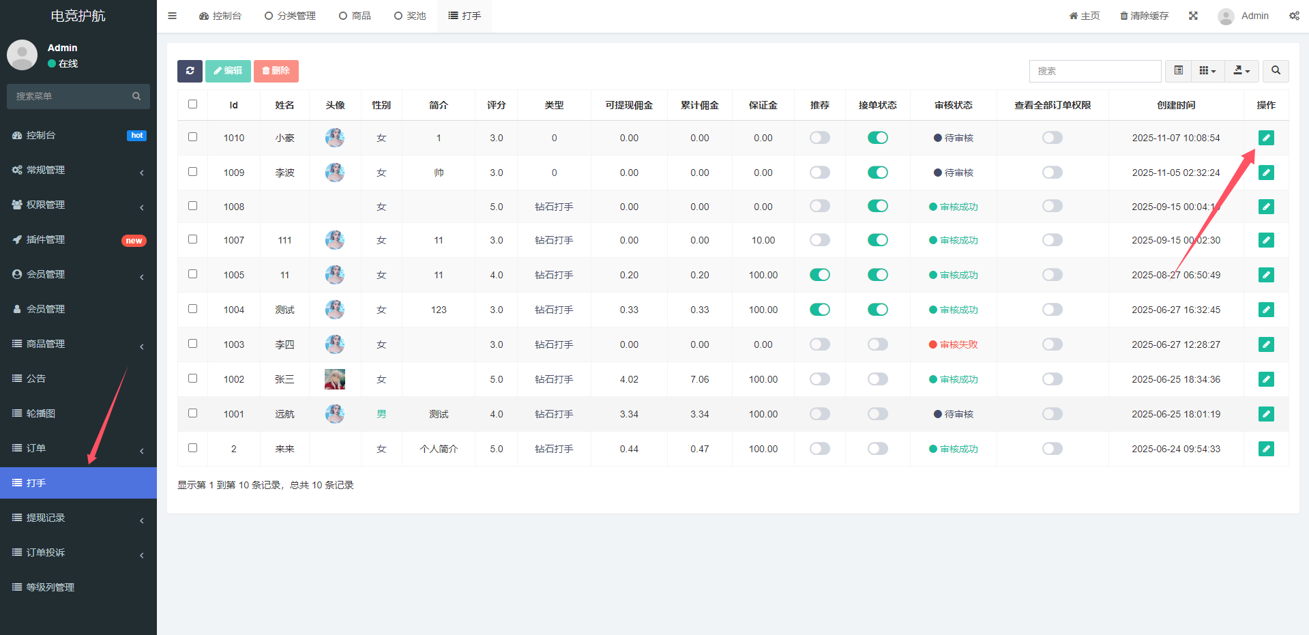This screenshot has width=1309, height=635.
Task: Click the 清除缓存 link in header
Action: 1144,16
